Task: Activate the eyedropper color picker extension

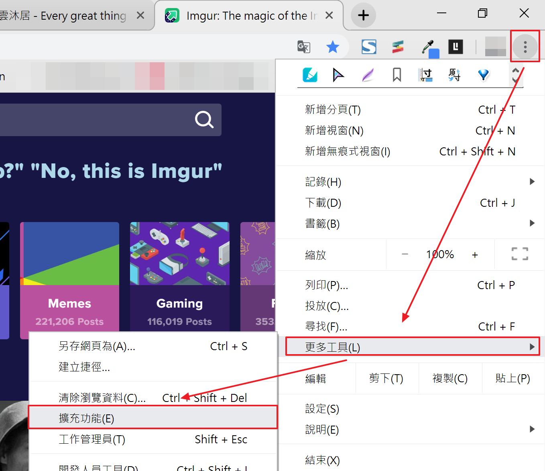Action: (x=430, y=48)
